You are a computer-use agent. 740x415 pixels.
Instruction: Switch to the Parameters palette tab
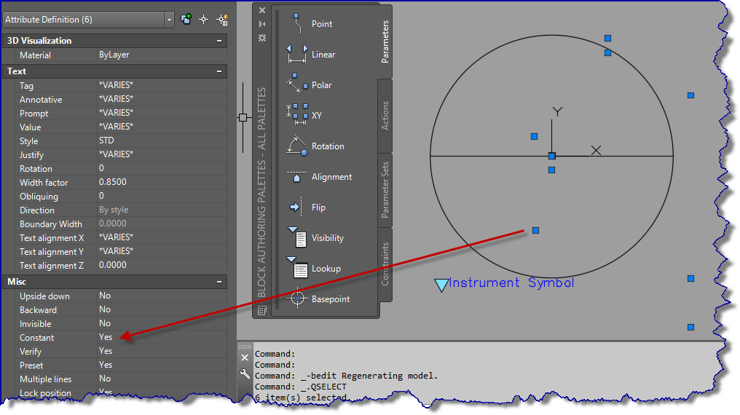[x=385, y=41]
